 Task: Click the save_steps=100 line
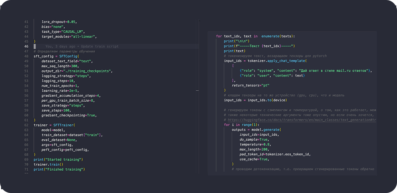click(x=57, y=110)
